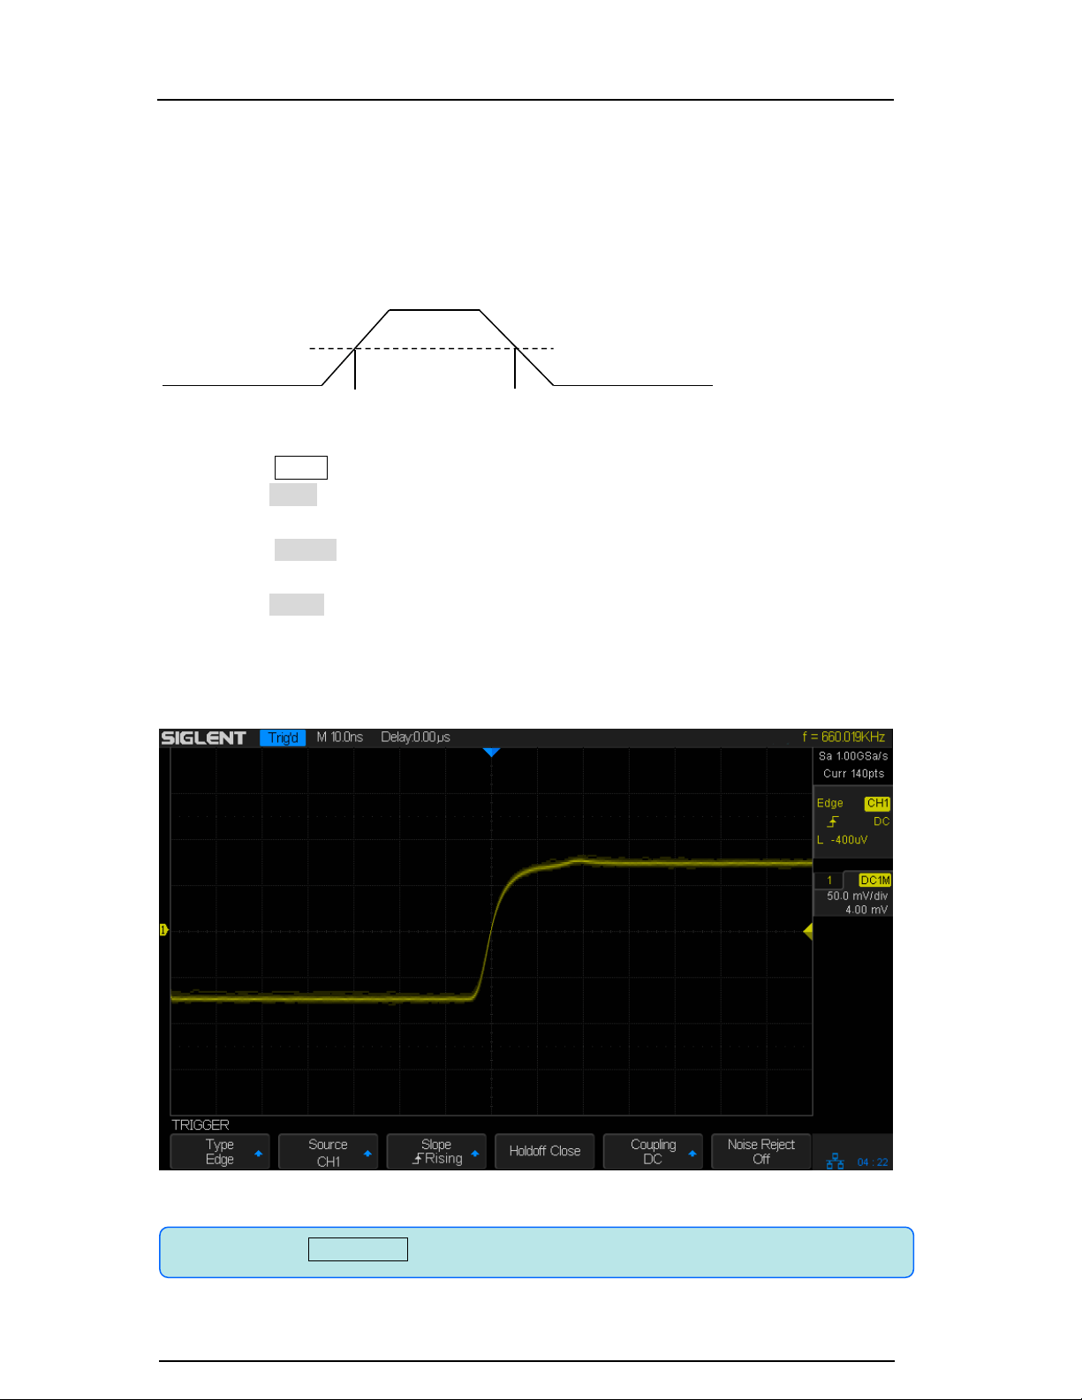Click the M 10.0ns timebase readout
This screenshot has width=1082, height=1400.
coord(340,737)
